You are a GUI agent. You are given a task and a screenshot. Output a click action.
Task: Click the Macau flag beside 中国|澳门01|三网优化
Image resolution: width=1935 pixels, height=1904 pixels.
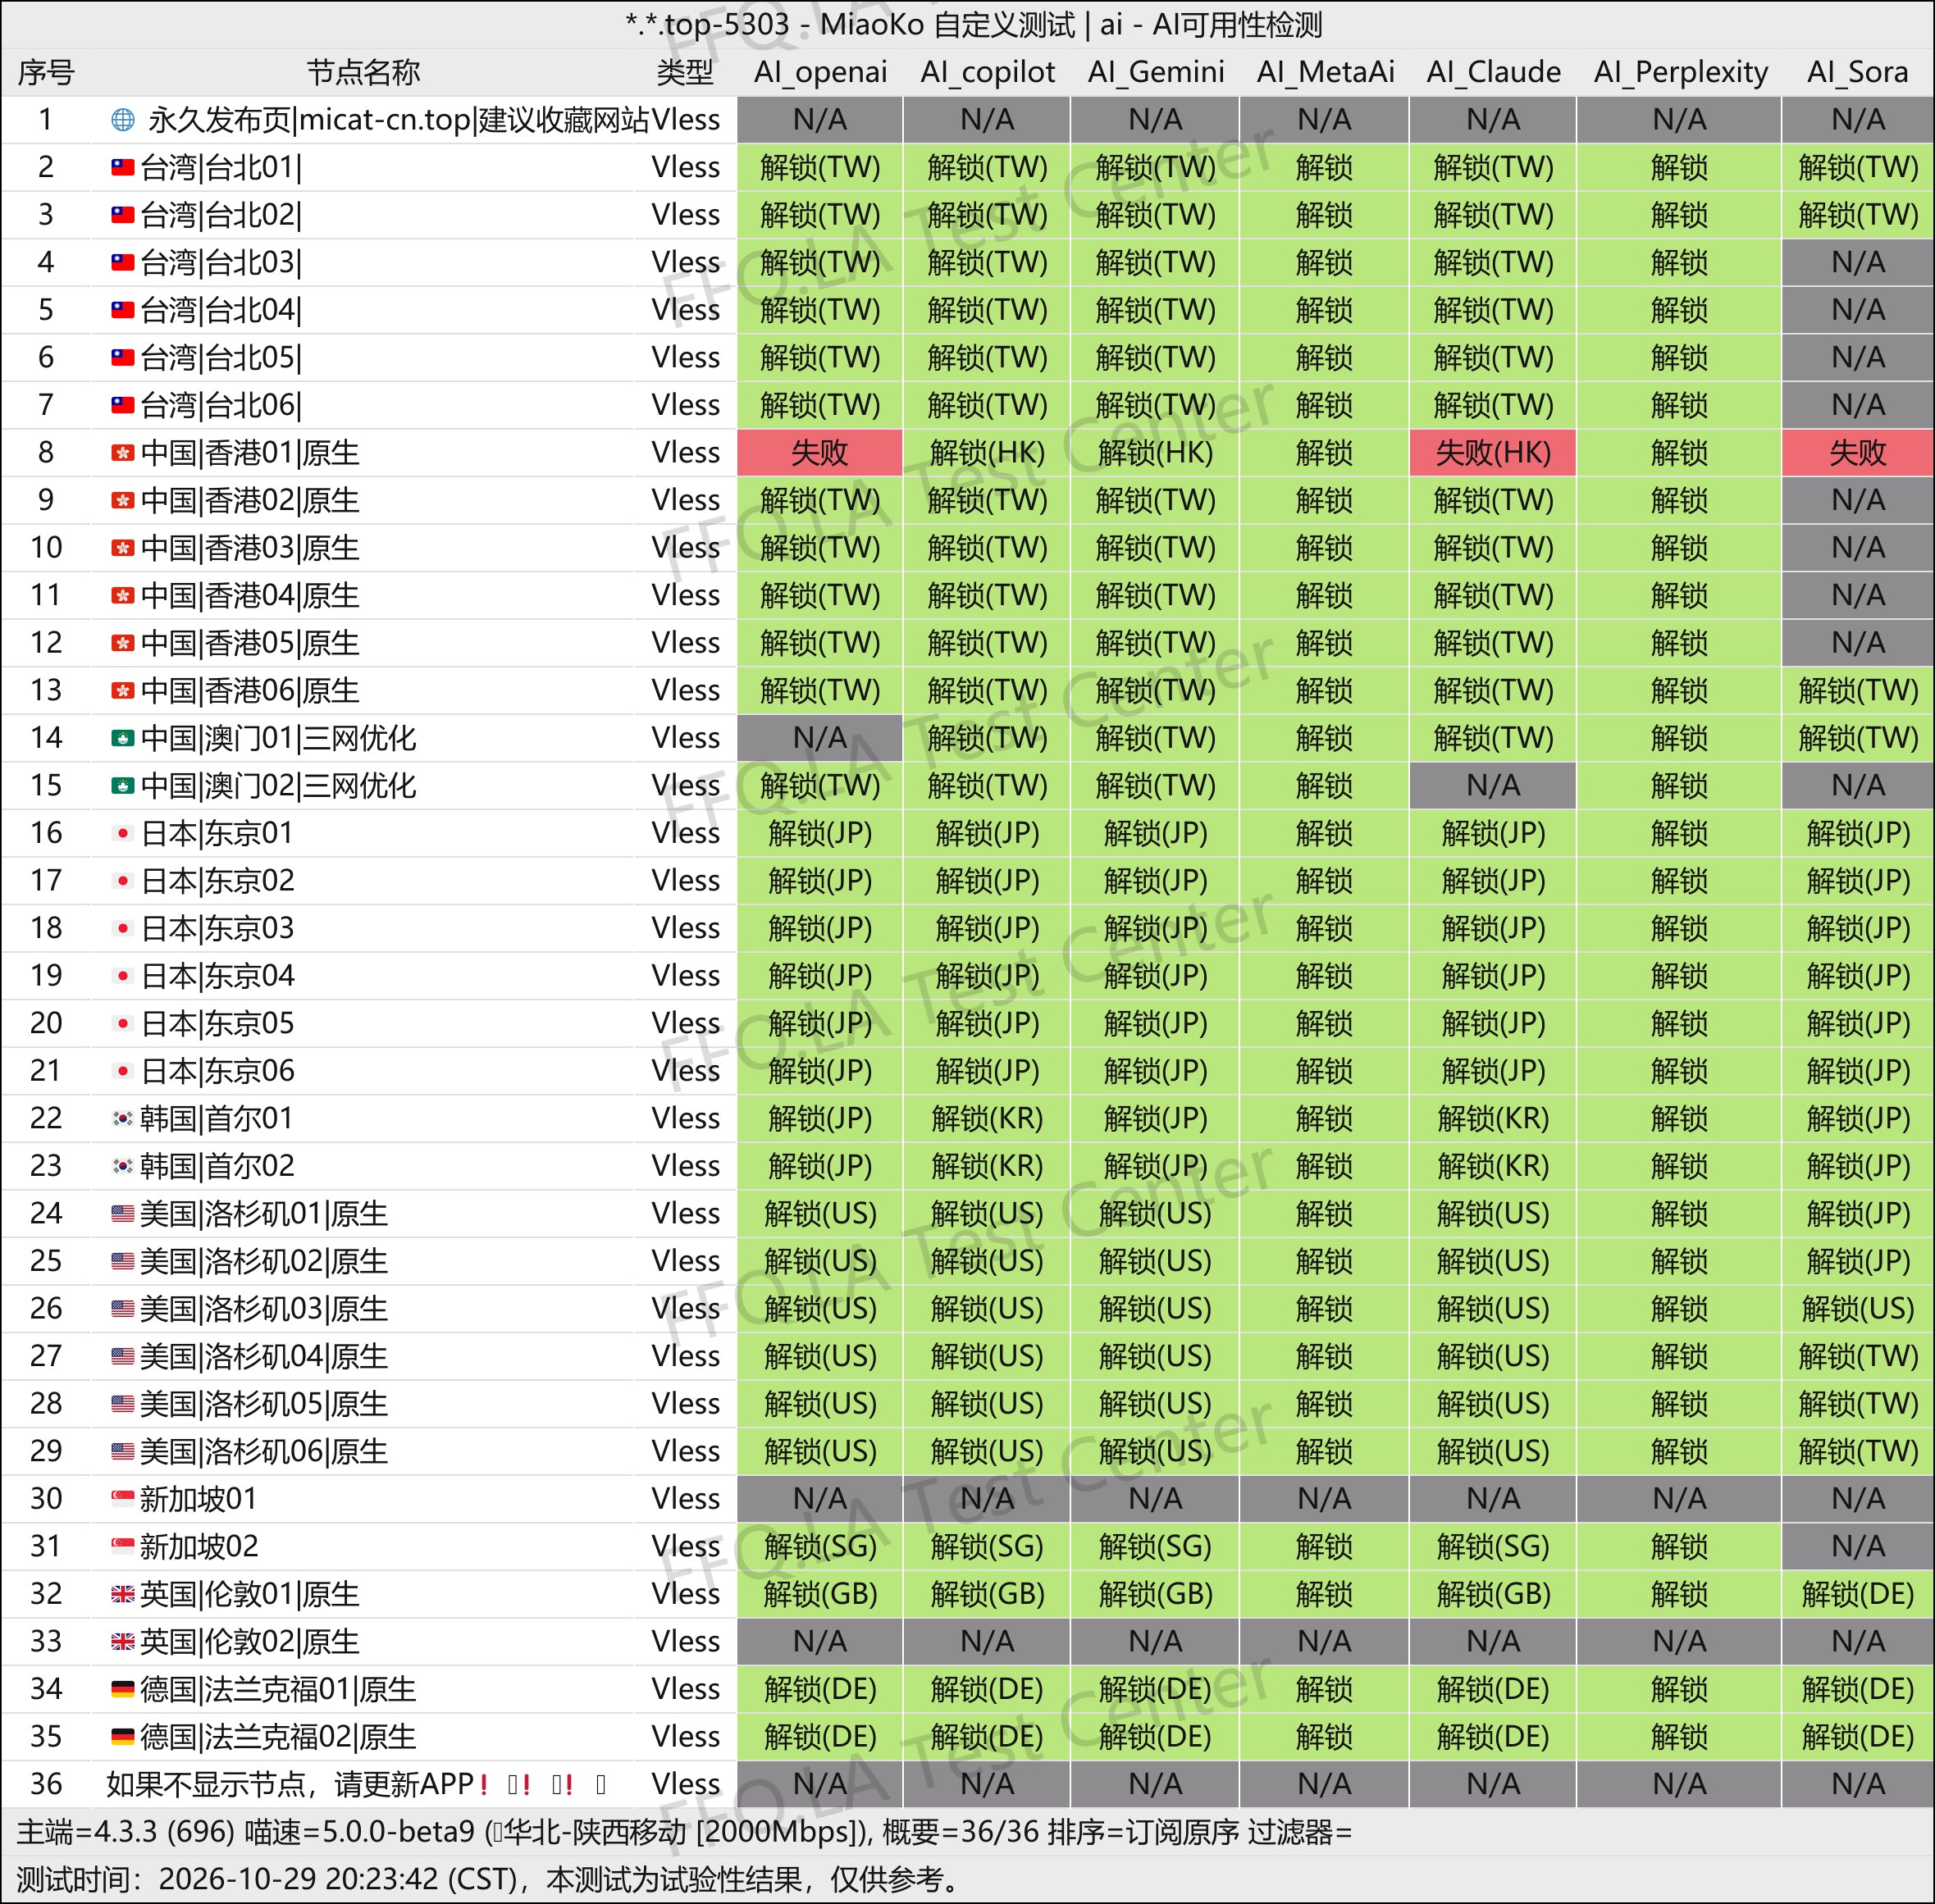122,738
